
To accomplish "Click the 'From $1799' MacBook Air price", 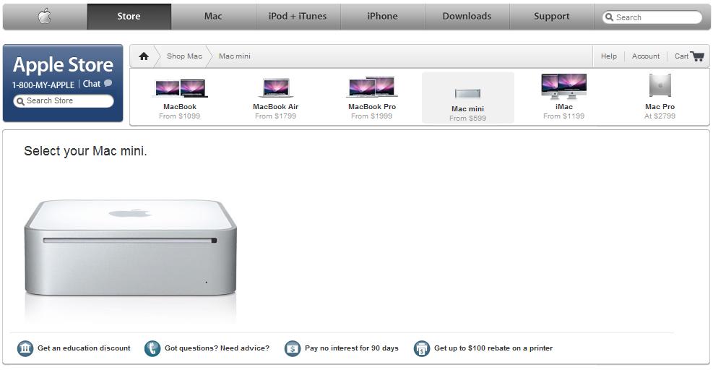I will (275, 116).
